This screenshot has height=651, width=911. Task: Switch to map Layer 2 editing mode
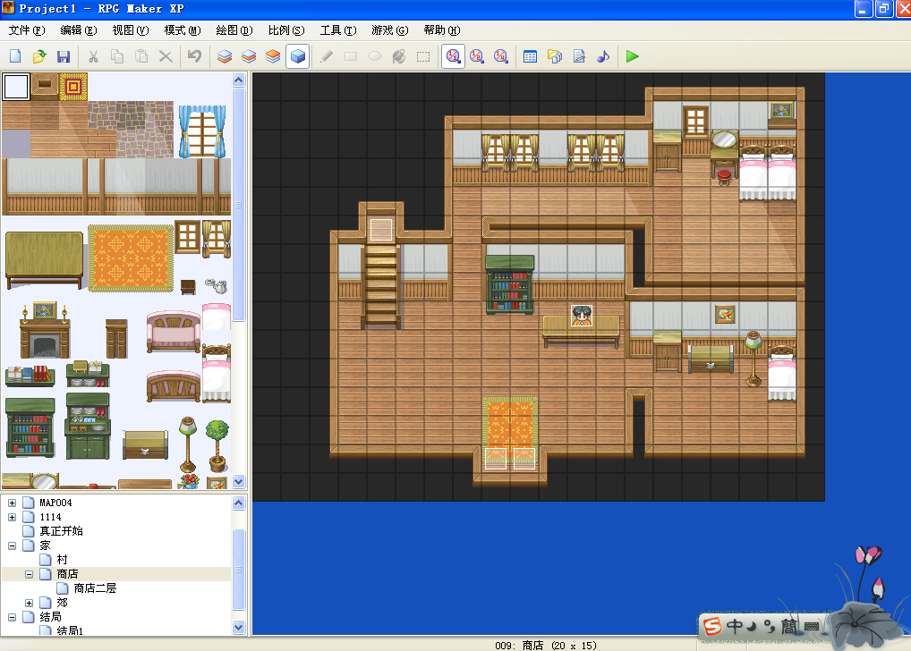click(x=249, y=56)
